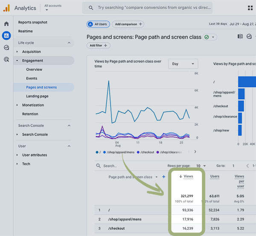Viewport: 256px width, 236px height.
Task: Click the Add filter button
Action: pos(99,46)
